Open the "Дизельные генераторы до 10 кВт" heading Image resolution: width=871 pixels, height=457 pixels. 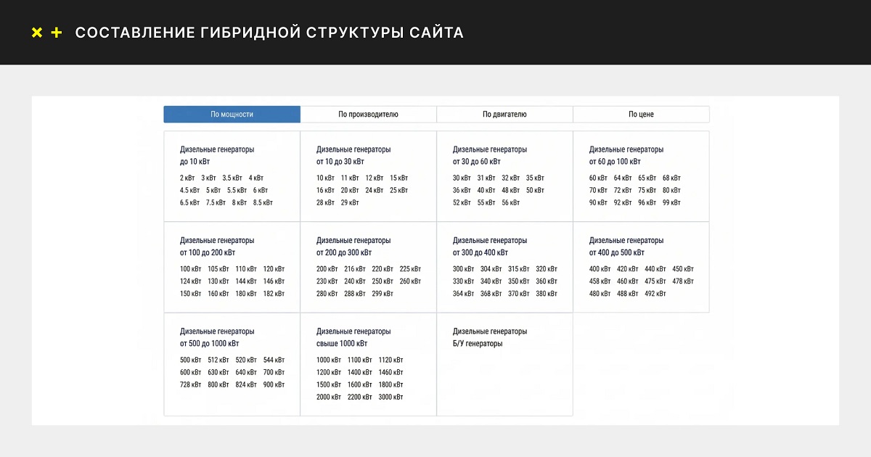coord(217,155)
